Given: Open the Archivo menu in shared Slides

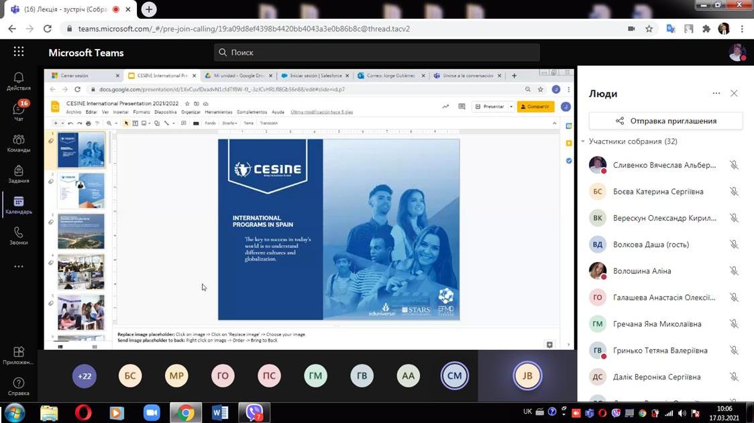Looking at the screenshot, I should tap(74, 112).
